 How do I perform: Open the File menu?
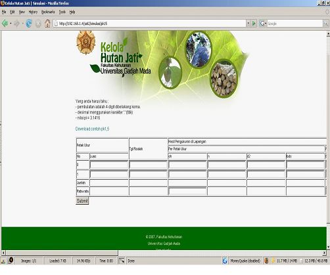pyautogui.click(x=4, y=12)
